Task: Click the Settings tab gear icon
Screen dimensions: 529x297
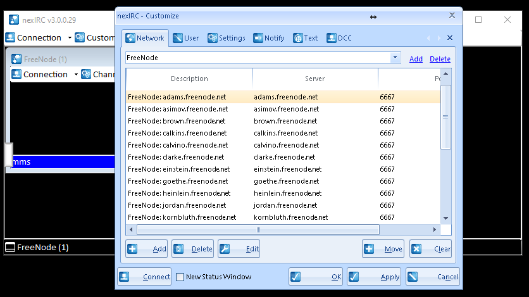Action: (x=213, y=38)
